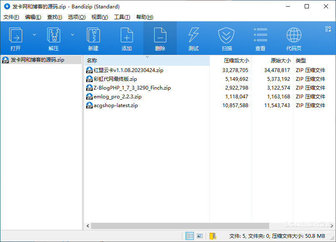Viewport: 336px width, 242px height.
Task: Expand the dropdown arrow next to 解压
Action: [72, 35]
